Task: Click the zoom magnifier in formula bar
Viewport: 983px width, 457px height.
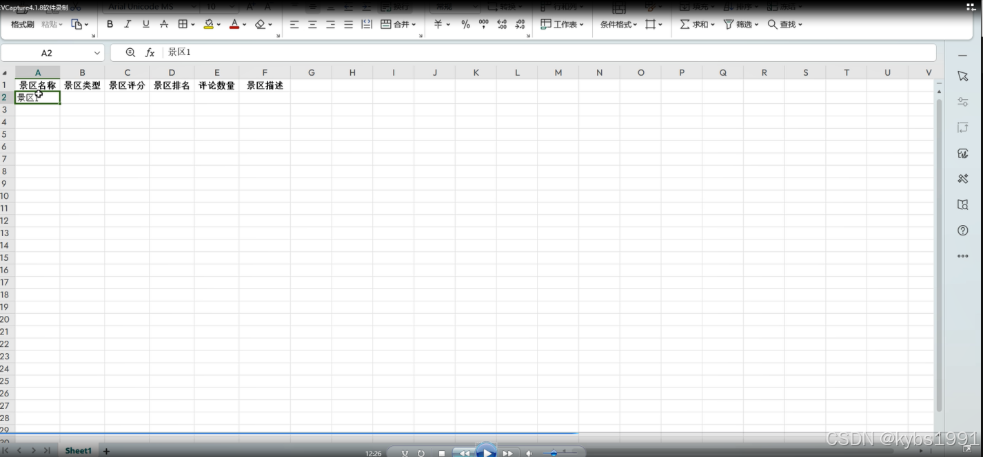Action: [130, 52]
